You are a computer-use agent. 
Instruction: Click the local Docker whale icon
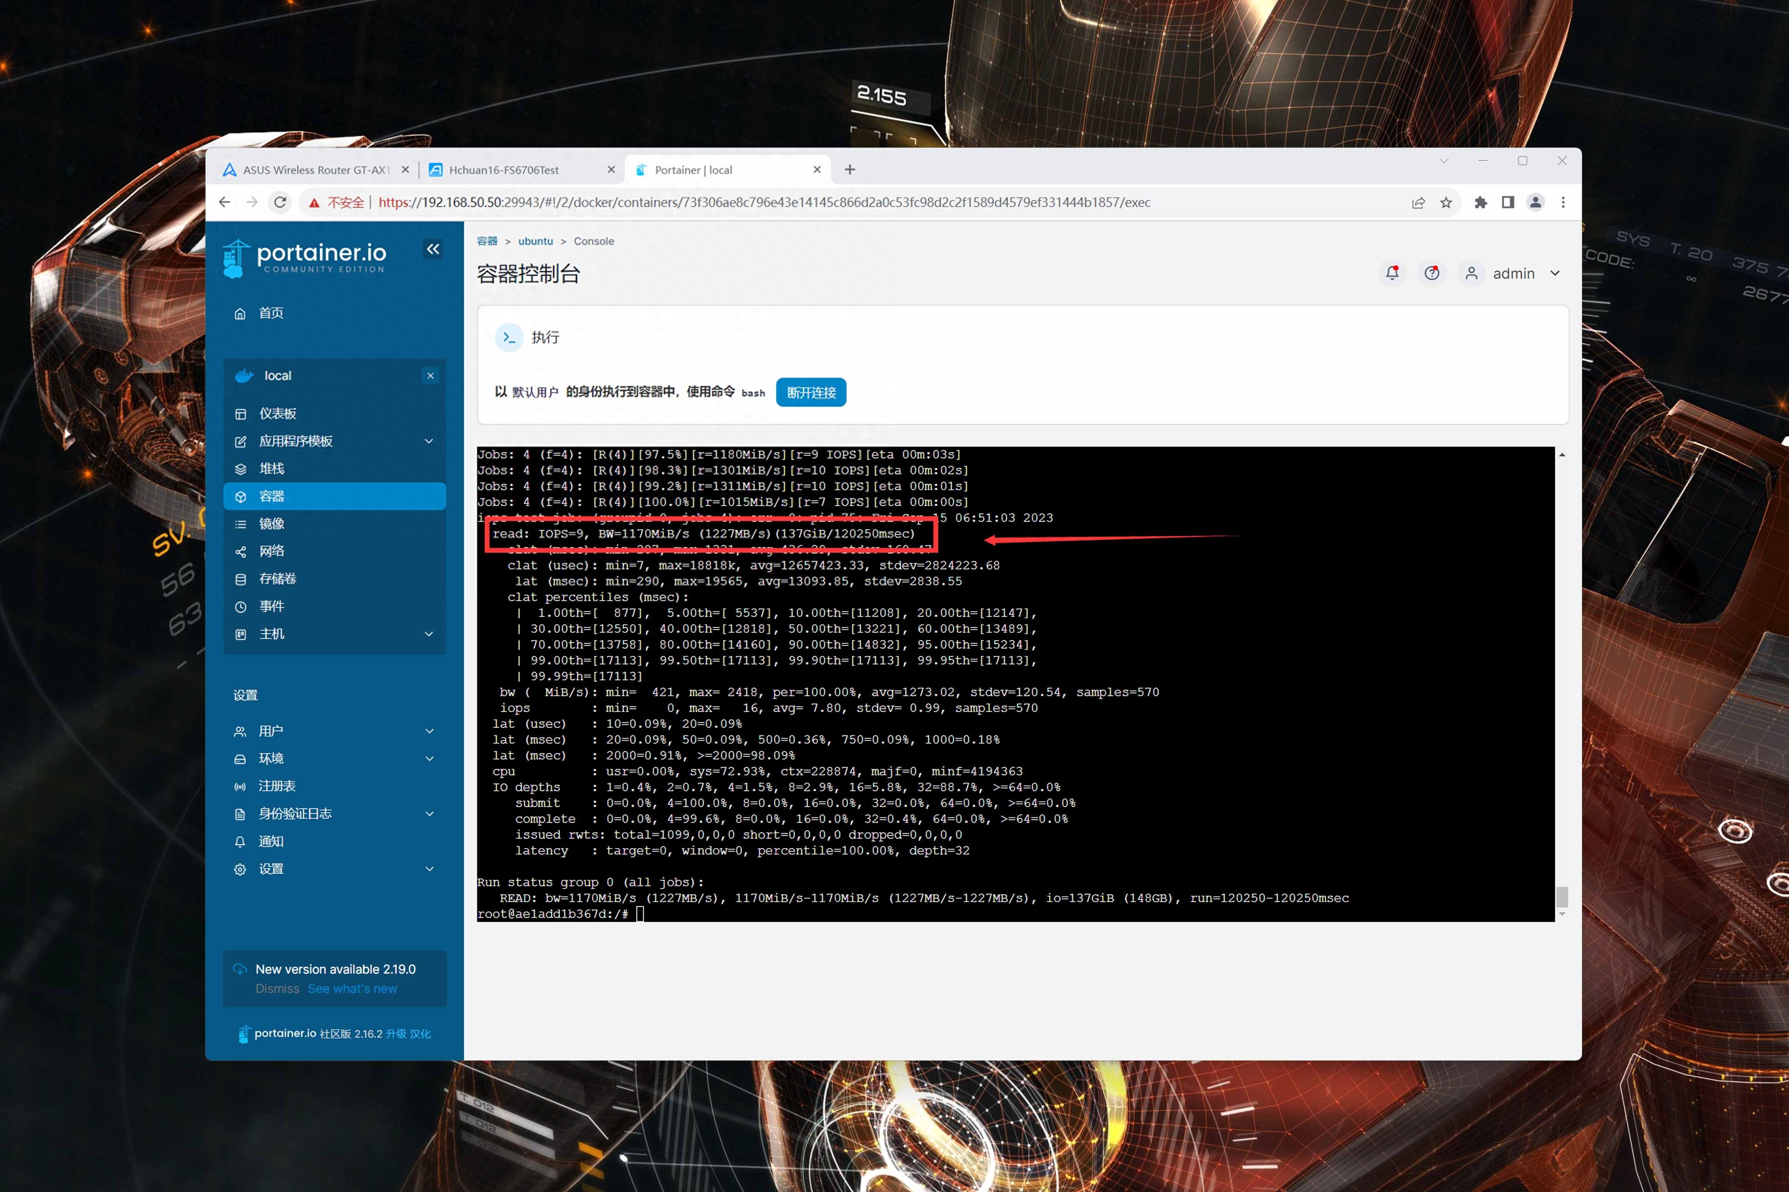click(x=244, y=376)
